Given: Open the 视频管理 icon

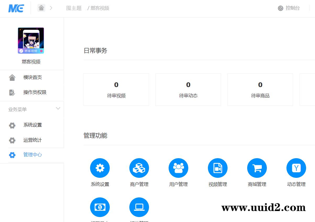Looking at the screenshot, I should (x=218, y=168).
